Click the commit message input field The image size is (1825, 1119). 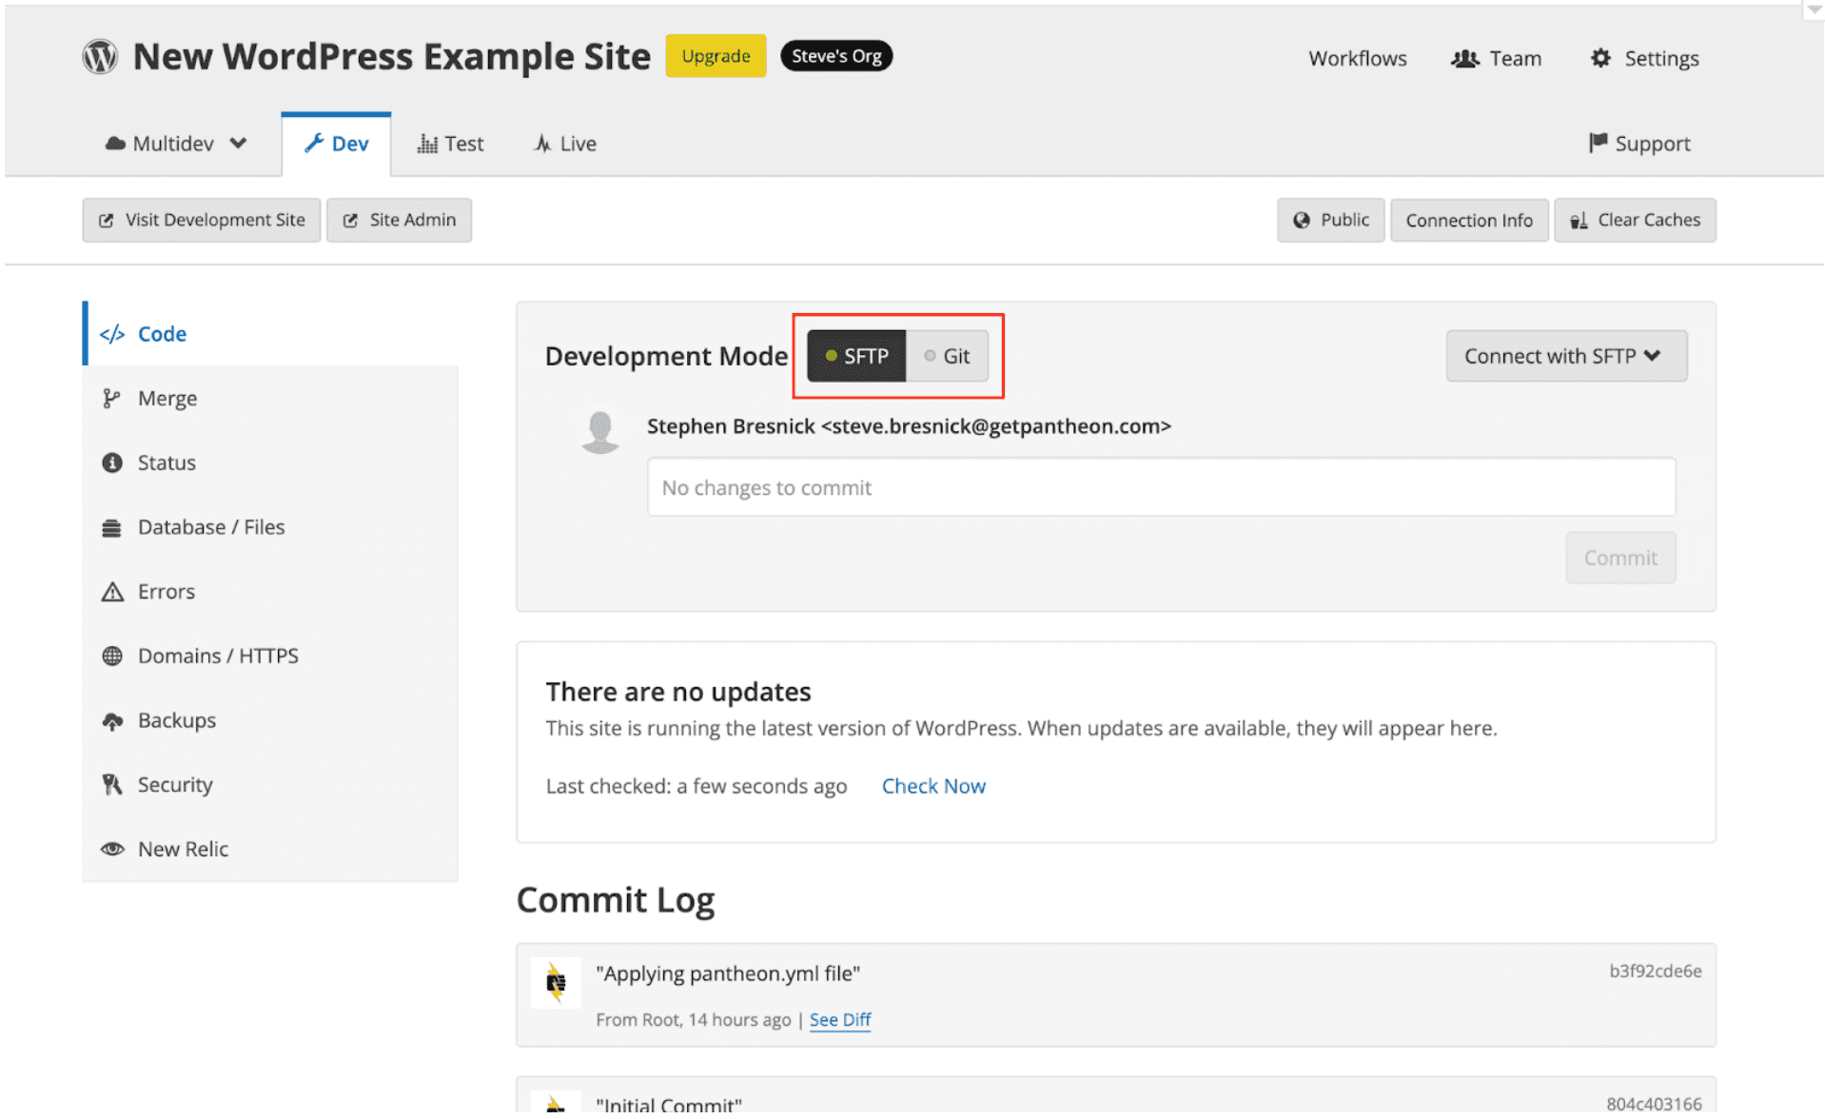pyautogui.click(x=1160, y=487)
